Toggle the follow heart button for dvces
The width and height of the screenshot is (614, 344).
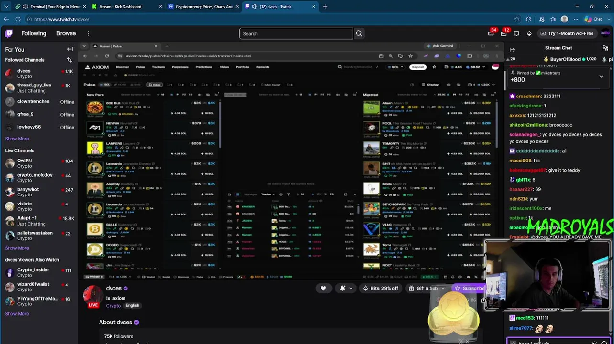click(323, 288)
